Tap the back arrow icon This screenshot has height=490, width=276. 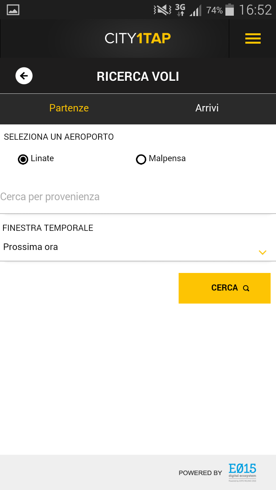click(24, 76)
